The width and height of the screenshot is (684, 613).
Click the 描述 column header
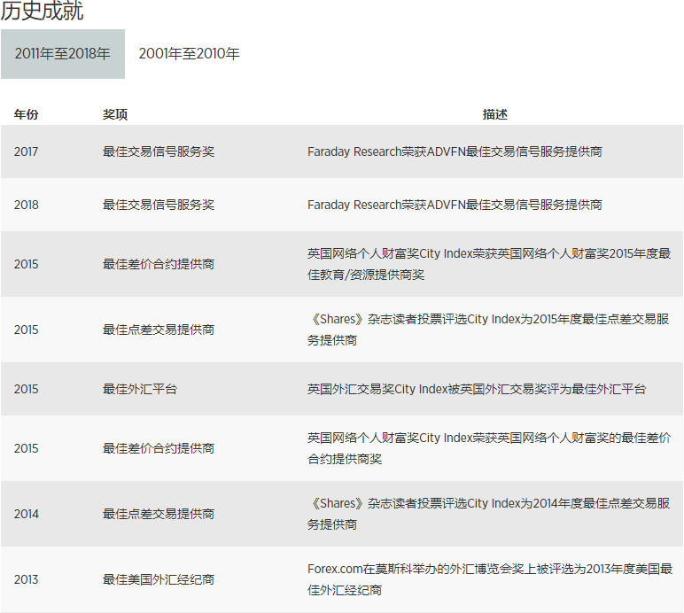click(x=494, y=114)
